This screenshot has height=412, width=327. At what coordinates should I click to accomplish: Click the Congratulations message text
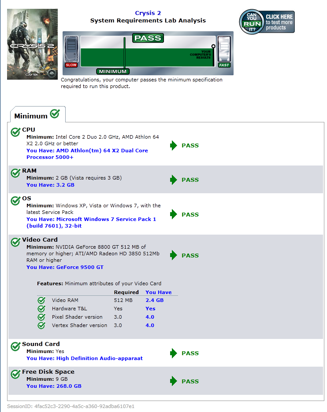coord(141,83)
